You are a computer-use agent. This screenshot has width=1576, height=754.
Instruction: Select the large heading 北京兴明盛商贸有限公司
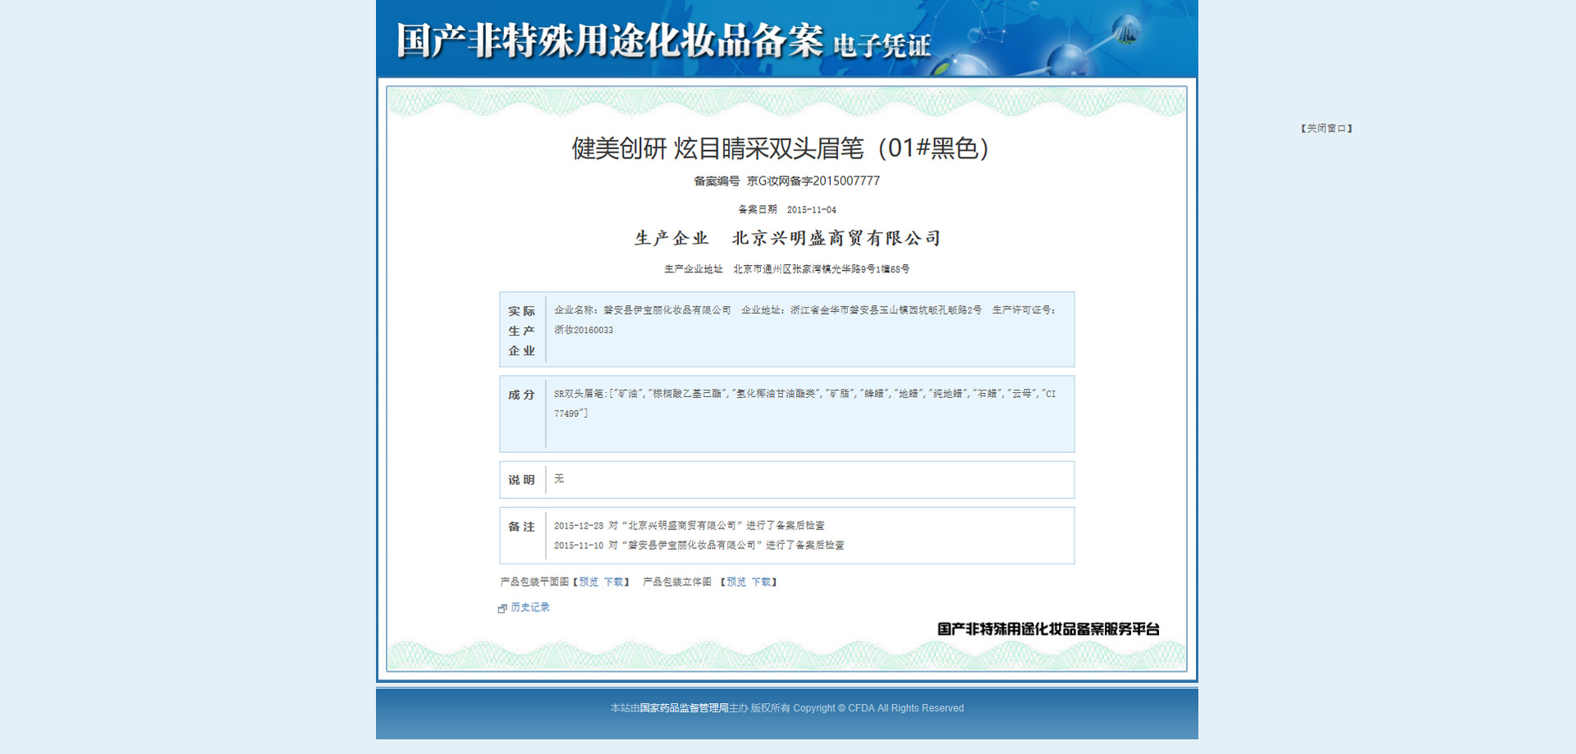(836, 238)
